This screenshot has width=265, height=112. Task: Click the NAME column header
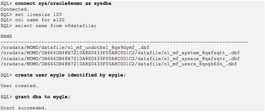pyautogui.click(x=6, y=36)
